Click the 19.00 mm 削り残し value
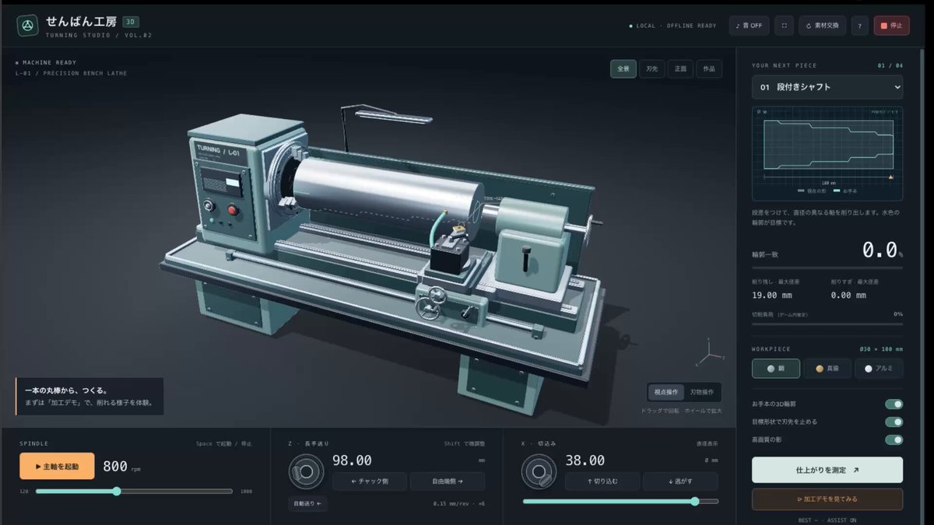This screenshot has width=934, height=525. [x=771, y=296]
